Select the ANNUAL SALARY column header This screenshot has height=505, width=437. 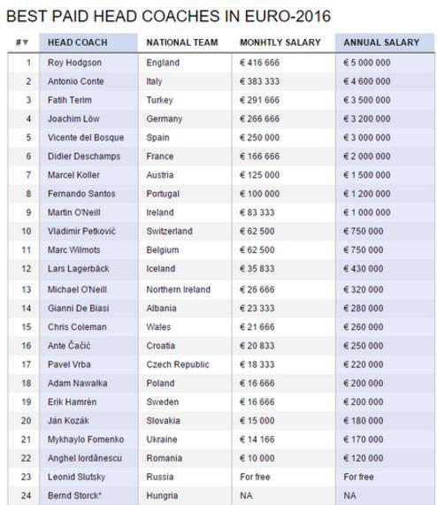(x=381, y=42)
